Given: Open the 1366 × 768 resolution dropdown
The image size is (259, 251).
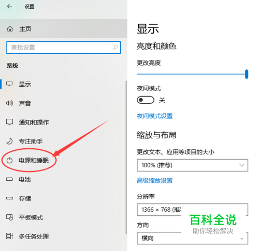Looking at the screenshot, I should pos(193,210).
